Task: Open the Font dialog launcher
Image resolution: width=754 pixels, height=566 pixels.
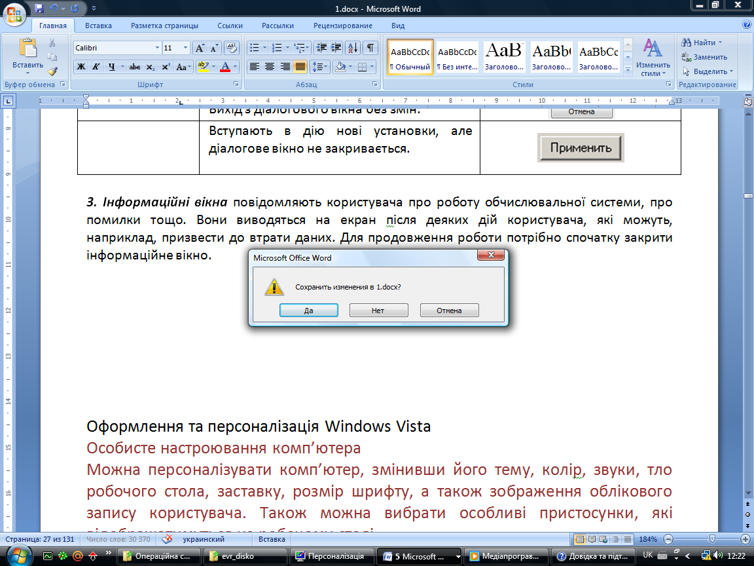Action: pos(236,84)
